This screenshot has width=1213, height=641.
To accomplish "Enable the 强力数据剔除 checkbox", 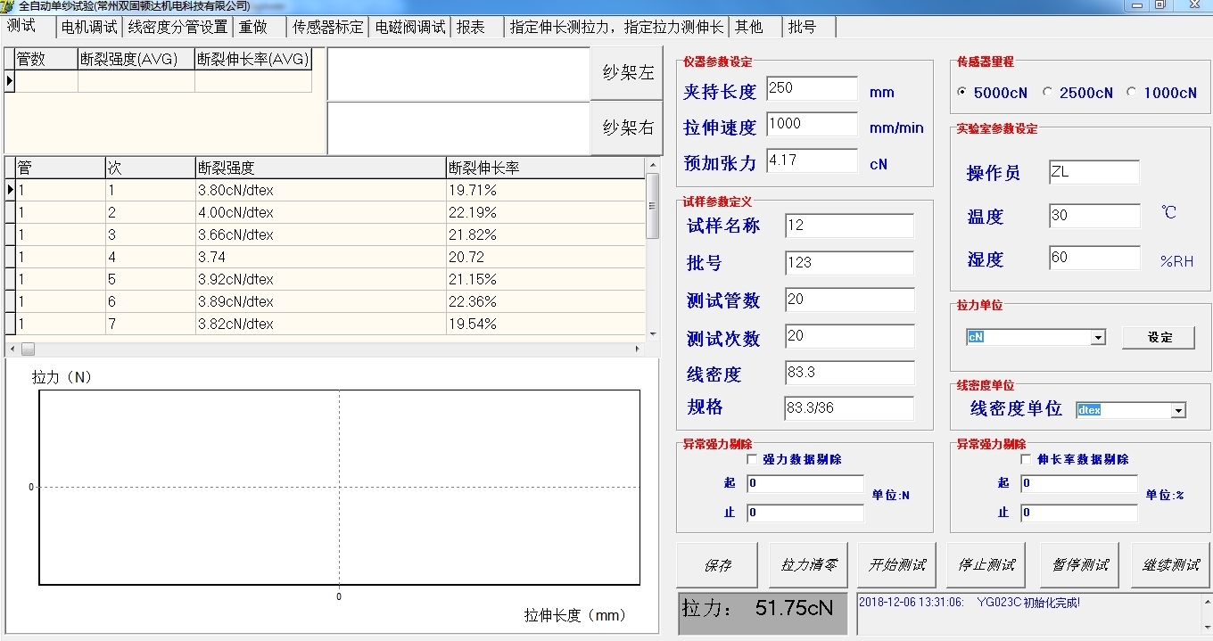I will click(x=752, y=459).
